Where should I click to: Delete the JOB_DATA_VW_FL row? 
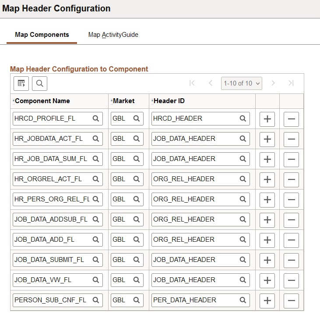291,281
